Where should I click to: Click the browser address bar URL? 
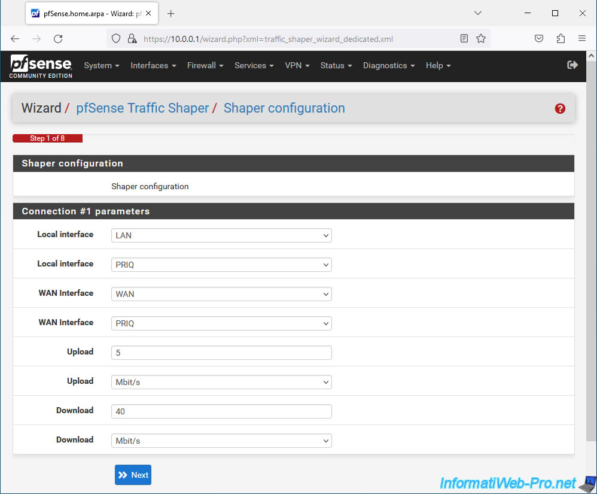268,39
